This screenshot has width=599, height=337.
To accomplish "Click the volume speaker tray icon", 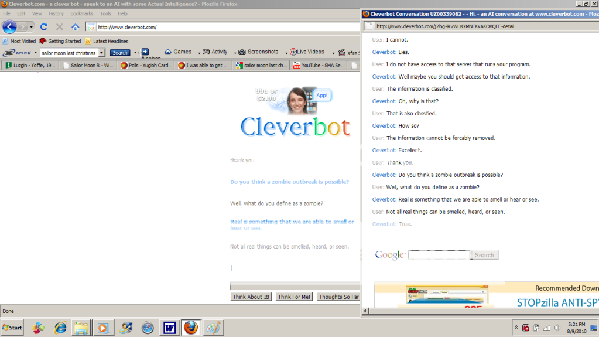I will [558, 328].
